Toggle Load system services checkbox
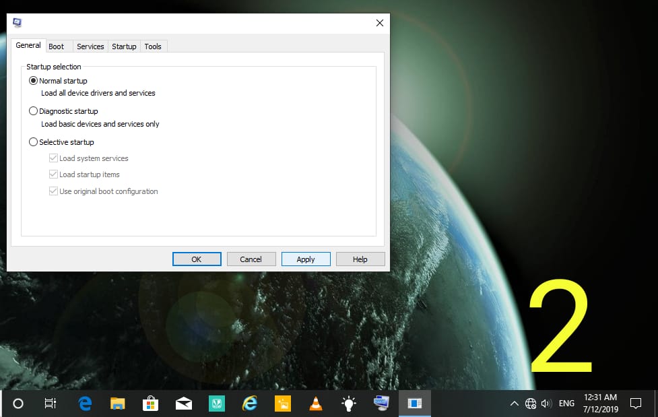The image size is (658, 417). tap(53, 158)
